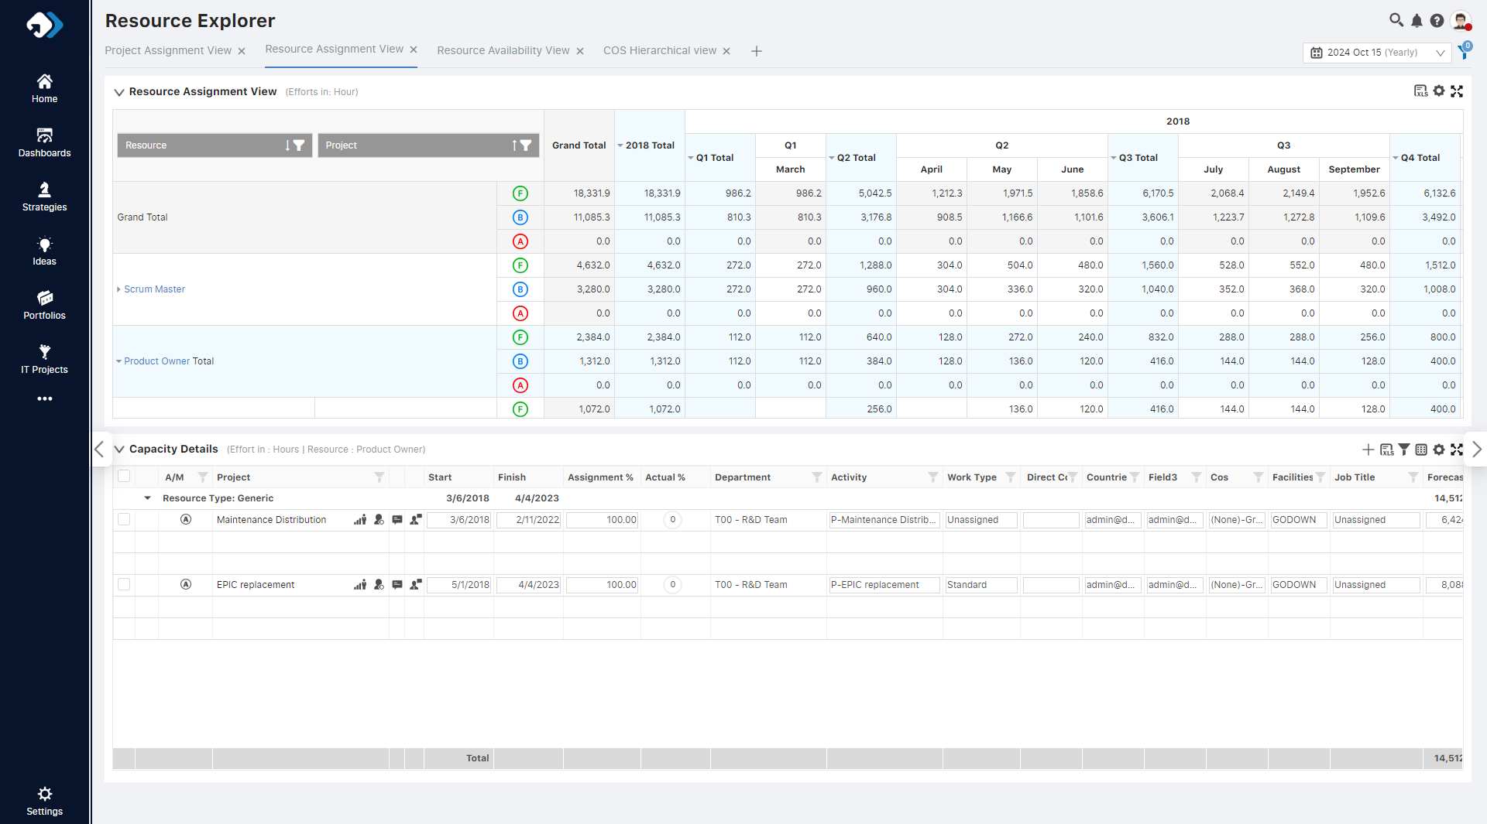The height and width of the screenshot is (824, 1487).
Task: Click the Resource column filter button
Action: click(x=299, y=145)
